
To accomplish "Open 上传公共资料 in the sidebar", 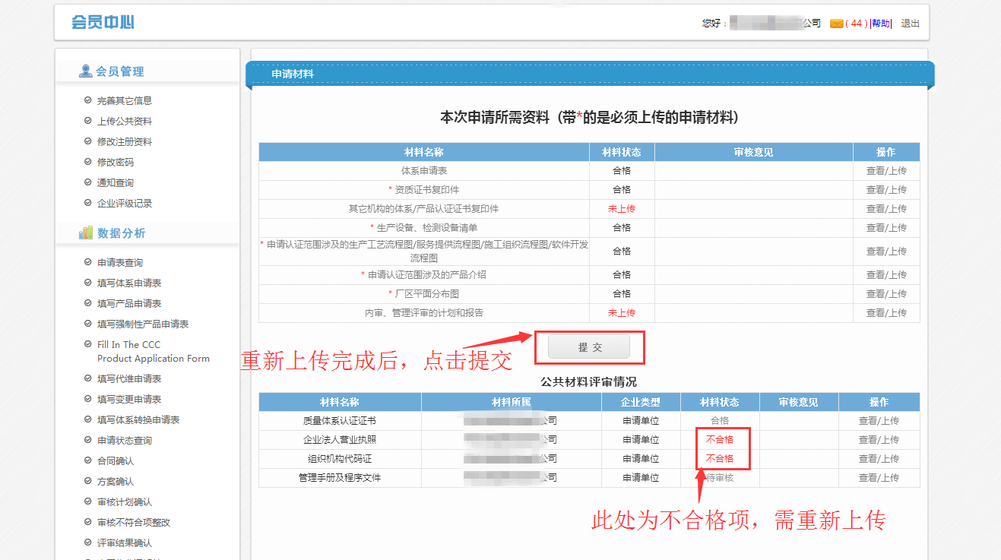I will [125, 121].
